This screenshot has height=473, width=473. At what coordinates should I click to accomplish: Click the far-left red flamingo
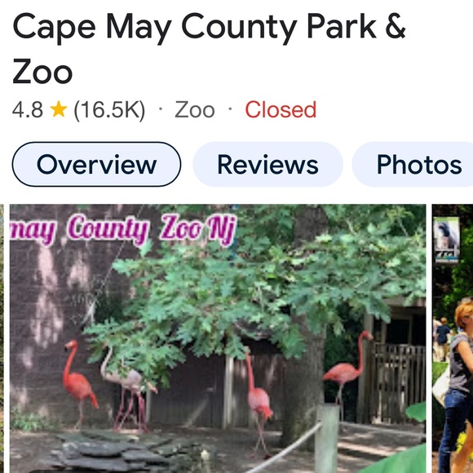click(x=79, y=383)
